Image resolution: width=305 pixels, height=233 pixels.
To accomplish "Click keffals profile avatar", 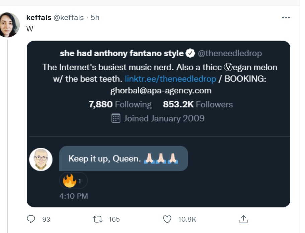I will [9, 25].
